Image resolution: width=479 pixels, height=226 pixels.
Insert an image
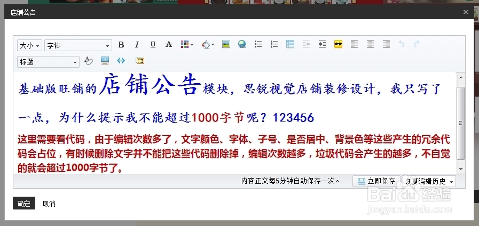pyautogui.click(x=226, y=45)
